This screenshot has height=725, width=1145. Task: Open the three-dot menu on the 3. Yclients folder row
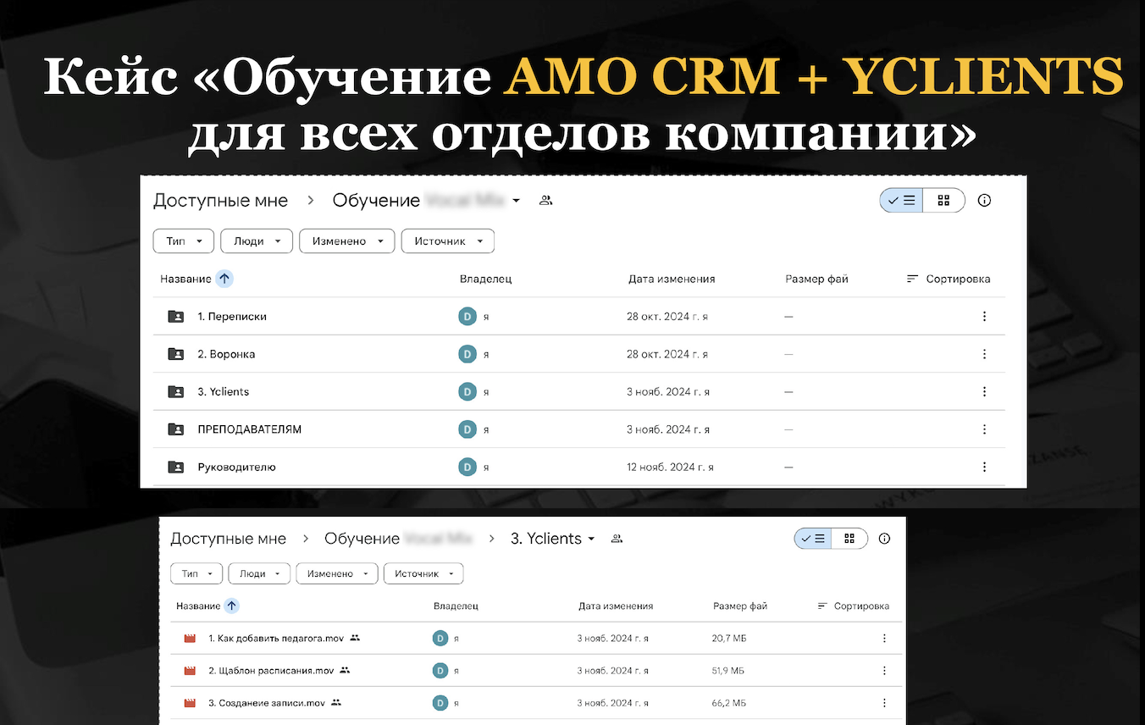click(984, 392)
